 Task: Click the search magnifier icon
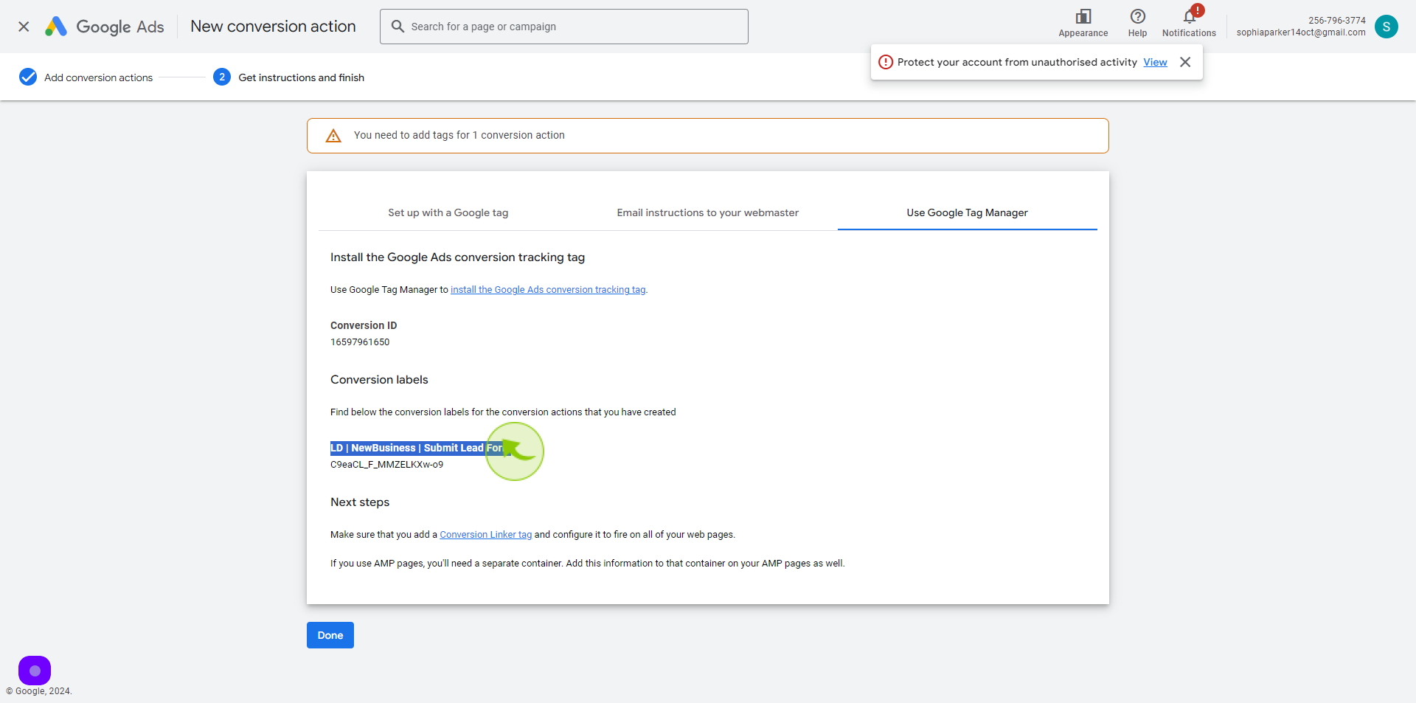398,27
